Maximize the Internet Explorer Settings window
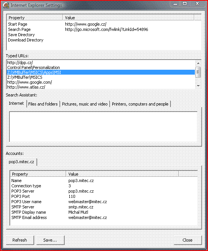208x251 pixels. (x=185, y=3)
